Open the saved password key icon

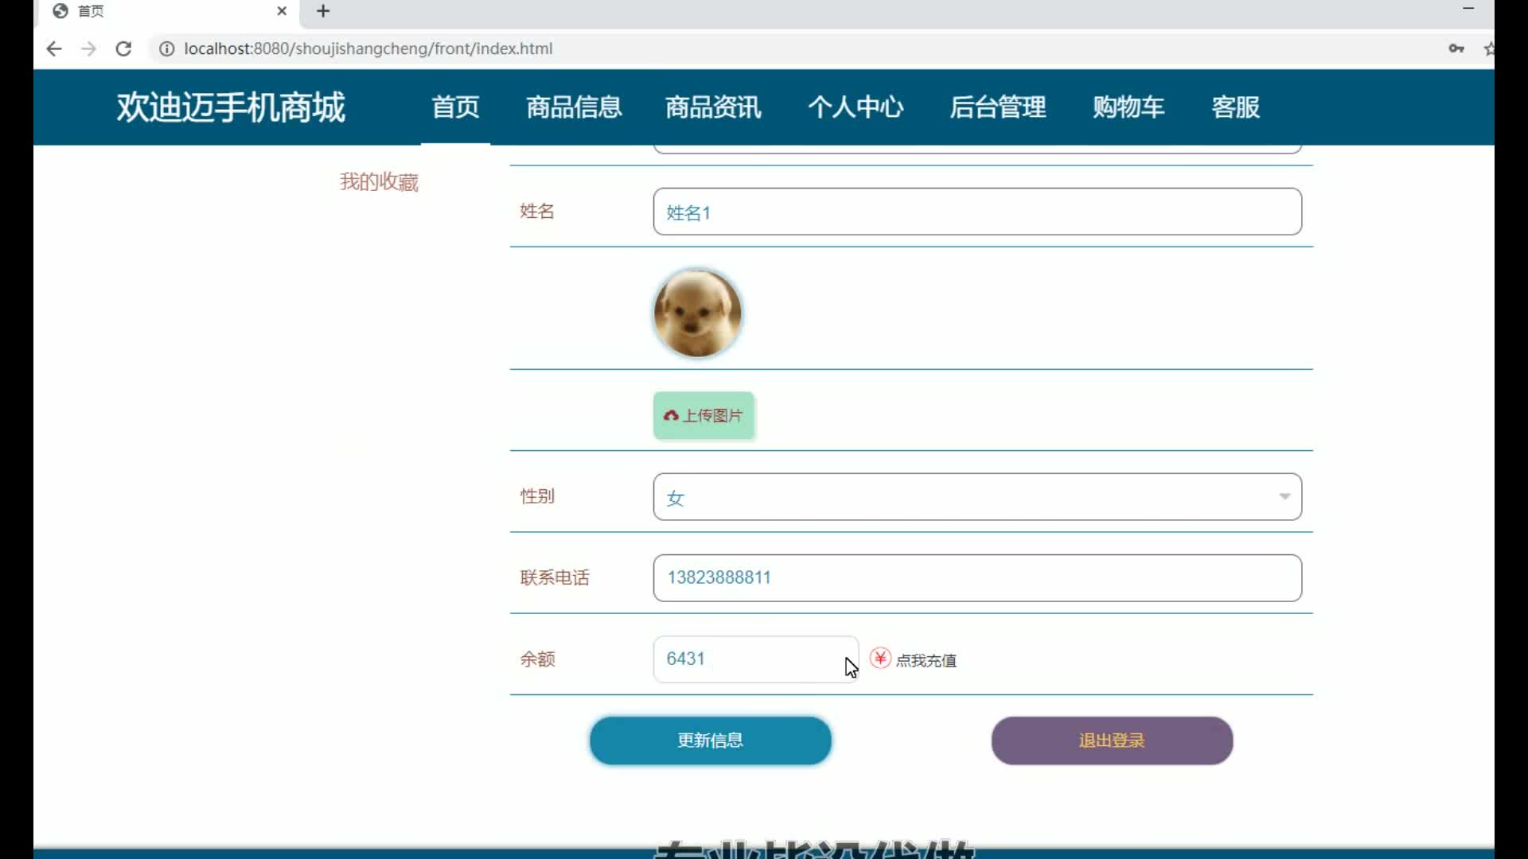coord(1456,49)
